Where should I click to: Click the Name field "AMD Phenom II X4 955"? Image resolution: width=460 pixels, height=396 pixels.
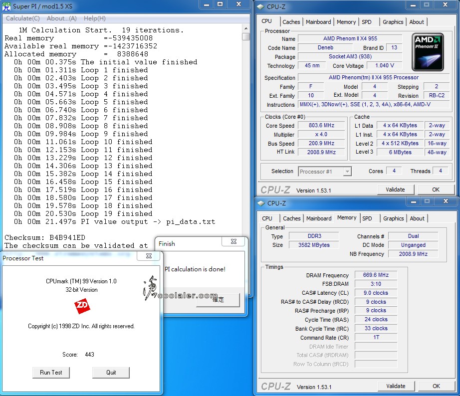tap(350, 39)
